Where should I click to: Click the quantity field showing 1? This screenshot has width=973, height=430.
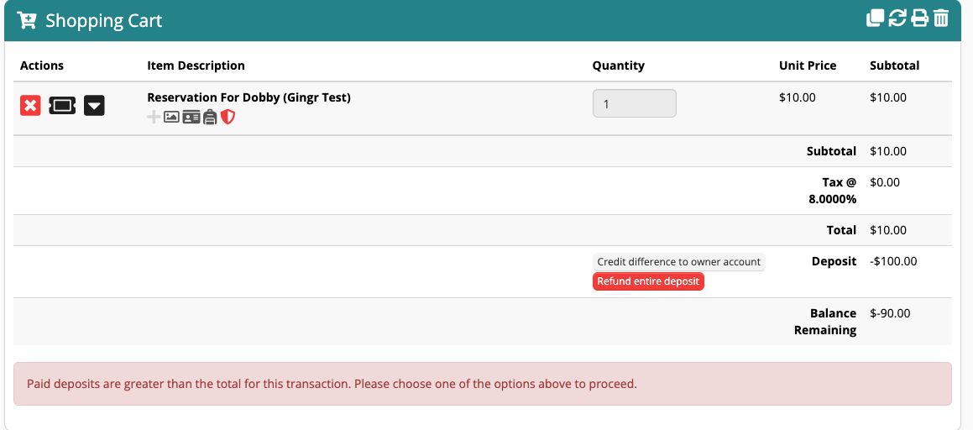tap(634, 103)
